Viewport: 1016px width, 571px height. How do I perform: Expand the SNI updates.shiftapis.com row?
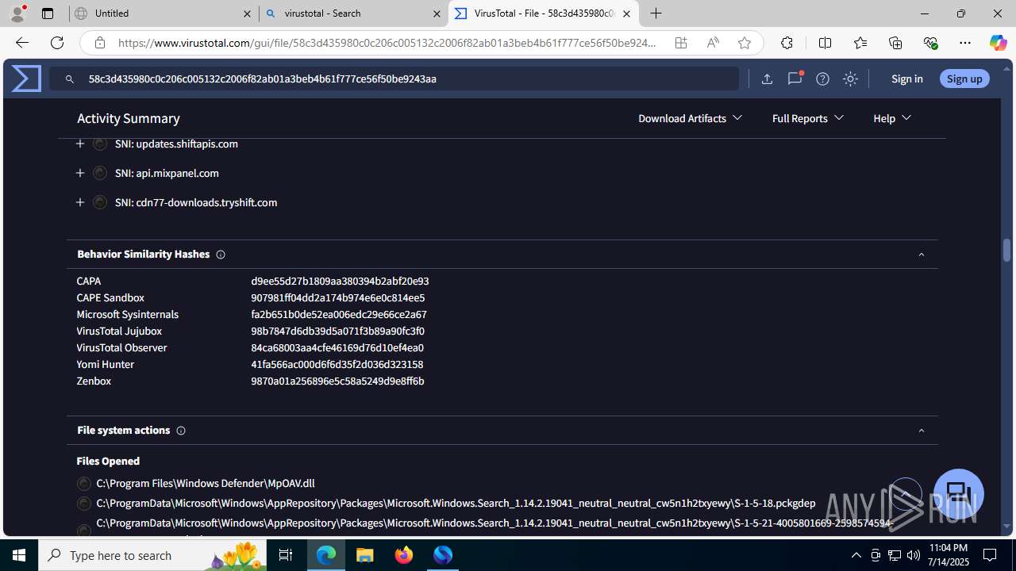pos(80,144)
